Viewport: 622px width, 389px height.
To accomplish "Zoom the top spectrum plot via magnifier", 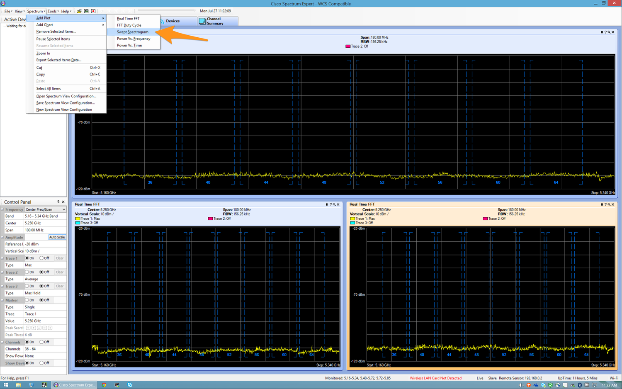I will pos(609,32).
